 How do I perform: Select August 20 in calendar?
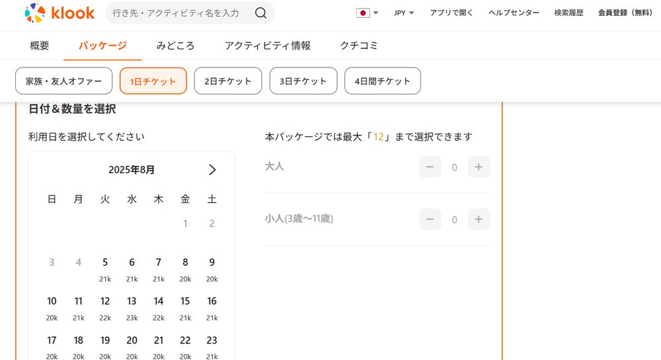click(x=132, y=347)
